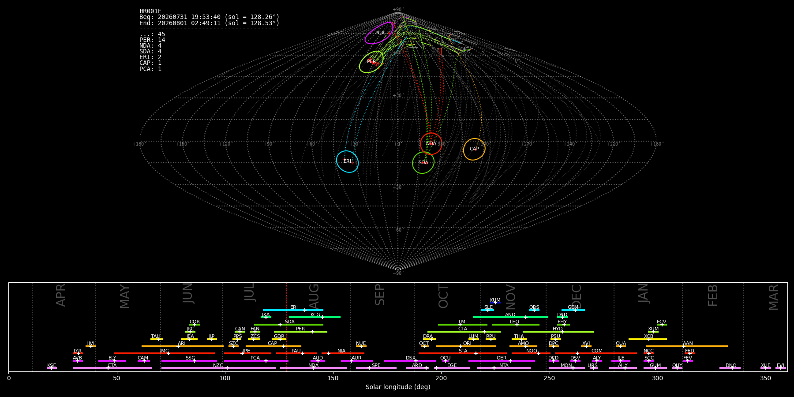
Task: Click the ORI shower bar
Action: 466,346
